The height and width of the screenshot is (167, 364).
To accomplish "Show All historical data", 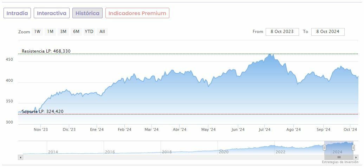I will tap(102, 32).
